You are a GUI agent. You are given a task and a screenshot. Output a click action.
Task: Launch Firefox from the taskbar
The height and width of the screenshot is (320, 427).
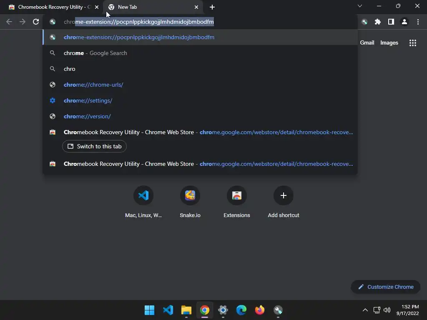(259, 310)
